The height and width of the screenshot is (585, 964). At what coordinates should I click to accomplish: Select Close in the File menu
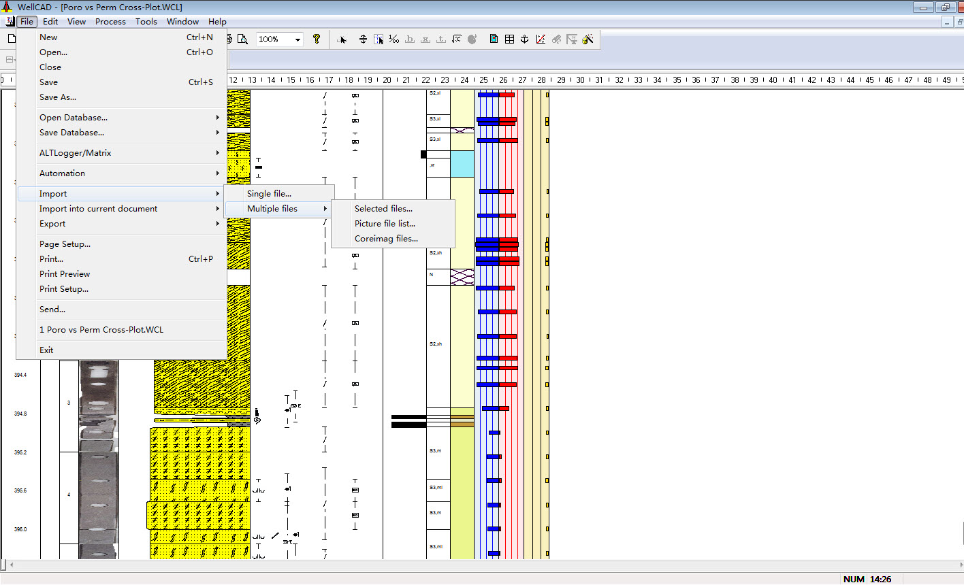point(122,67)
